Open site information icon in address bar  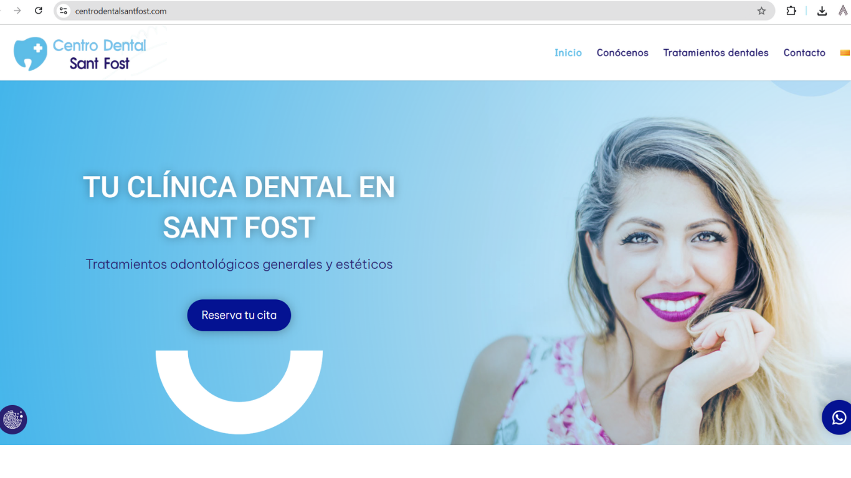63,11
